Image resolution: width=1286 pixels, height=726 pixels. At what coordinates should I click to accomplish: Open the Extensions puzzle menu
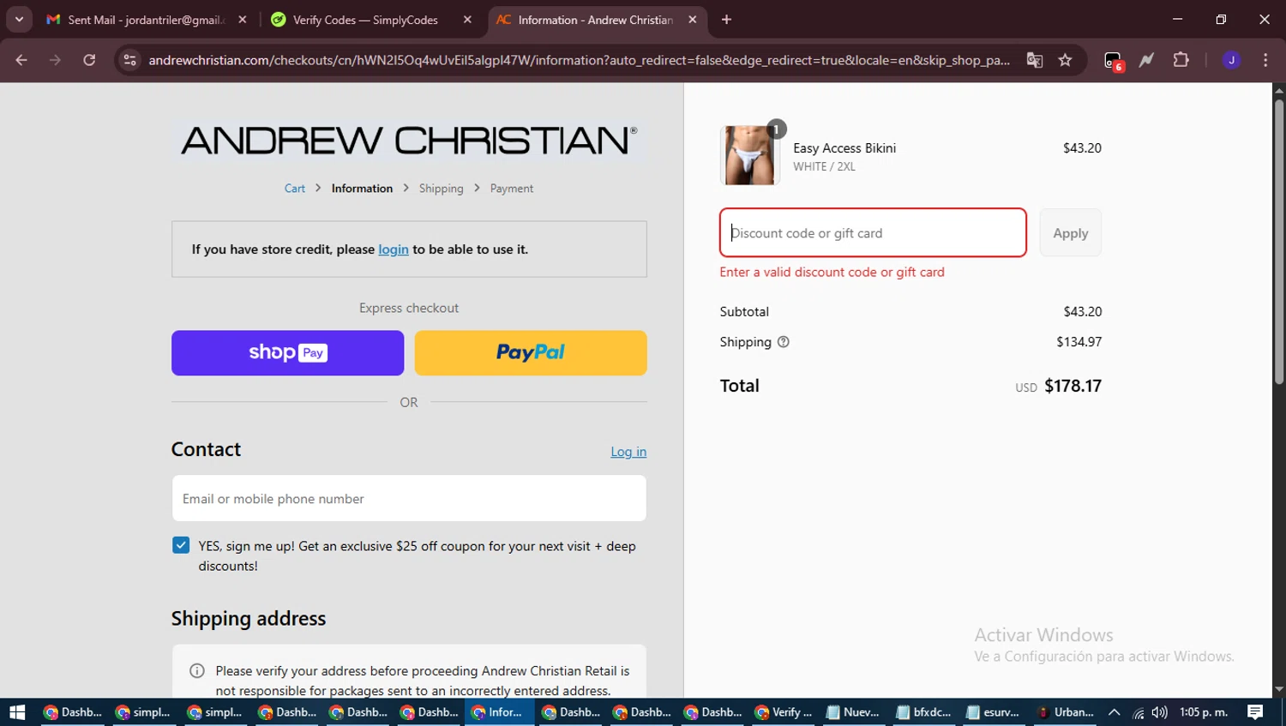pos(1181,60)
